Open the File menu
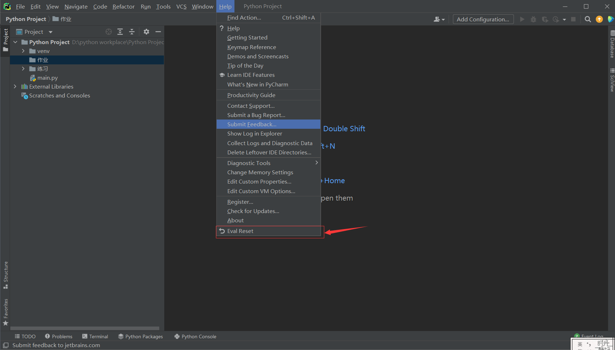Image resolution: width=615 pixels, height=350 pixels. [20, 6]
